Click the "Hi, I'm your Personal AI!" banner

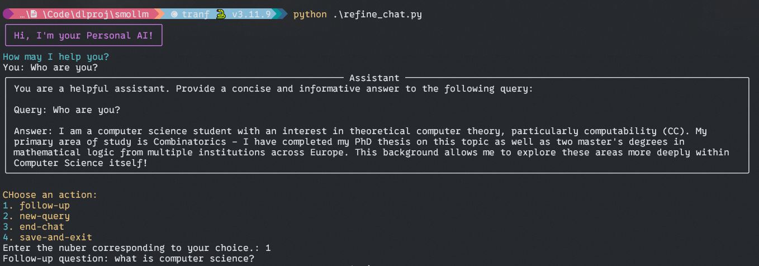(x=84, y=35)
